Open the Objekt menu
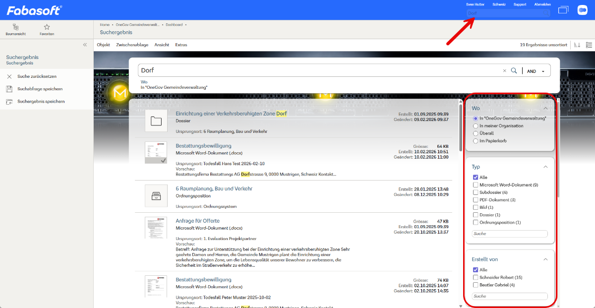This screenshot has width=595, height=308. 103,45
